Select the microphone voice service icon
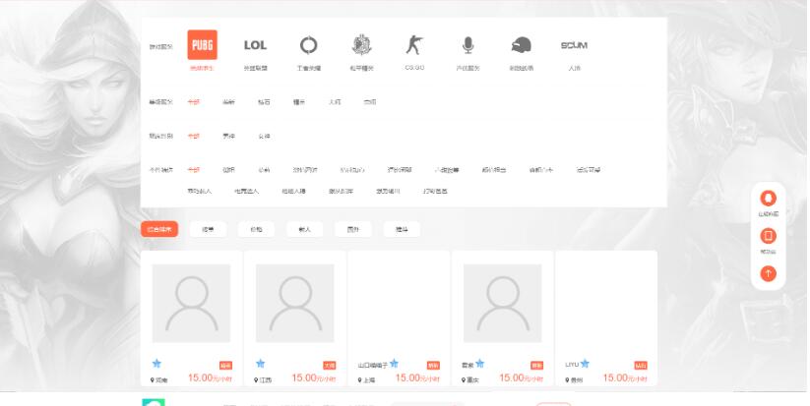 pyautogui.click(x=468, y=45)
